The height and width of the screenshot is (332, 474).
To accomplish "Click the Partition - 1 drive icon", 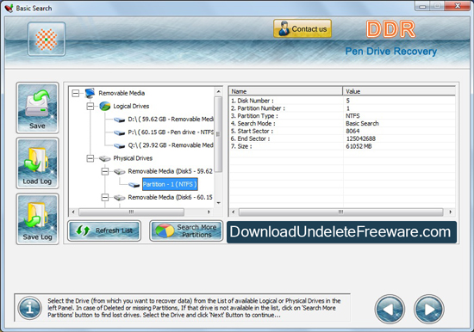I will (x=134, y=185).
